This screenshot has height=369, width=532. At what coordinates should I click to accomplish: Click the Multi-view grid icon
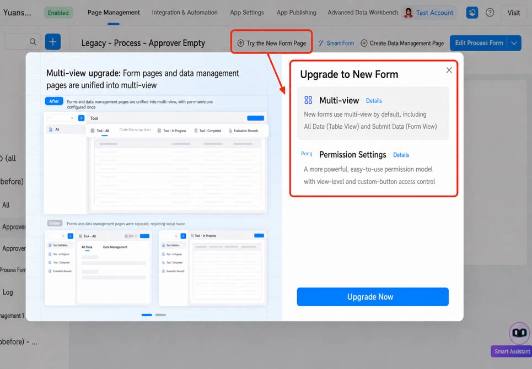point(308,100)
